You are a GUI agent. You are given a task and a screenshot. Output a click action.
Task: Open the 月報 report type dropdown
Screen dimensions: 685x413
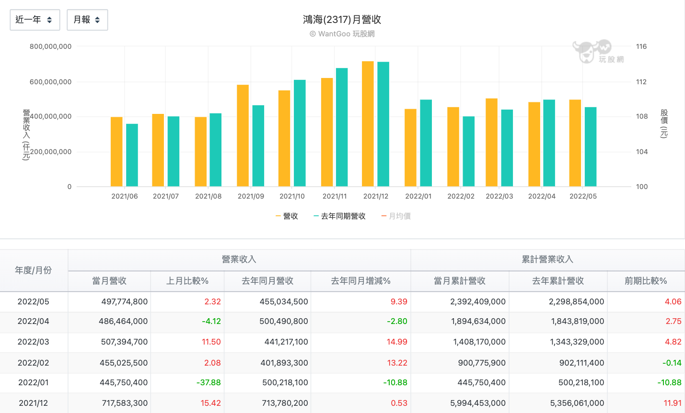click(x=87, y=20)
